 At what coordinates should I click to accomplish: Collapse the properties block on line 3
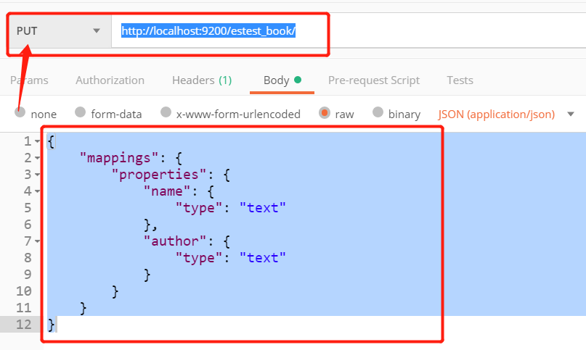(37, 175)
